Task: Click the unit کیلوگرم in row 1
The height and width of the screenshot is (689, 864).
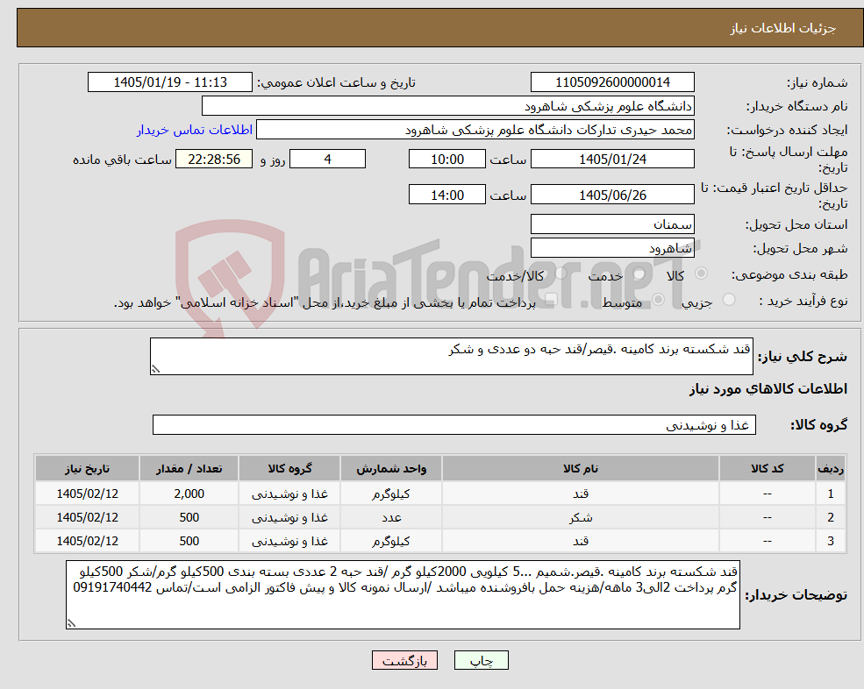Action: 390,494
